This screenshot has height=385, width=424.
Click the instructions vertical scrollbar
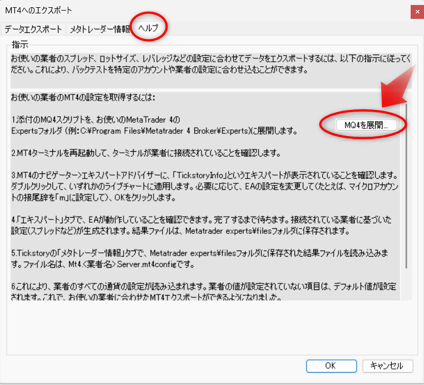click(x=406, y=186)
